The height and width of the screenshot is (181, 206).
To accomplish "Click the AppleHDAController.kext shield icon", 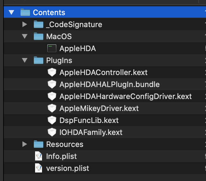I will pyautogui.click(x=51, y=73).
